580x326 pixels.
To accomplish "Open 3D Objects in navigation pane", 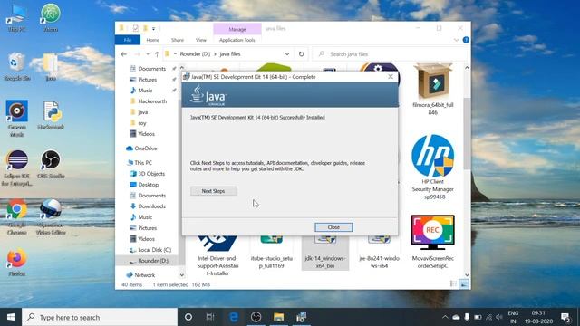I will [148, 174].
